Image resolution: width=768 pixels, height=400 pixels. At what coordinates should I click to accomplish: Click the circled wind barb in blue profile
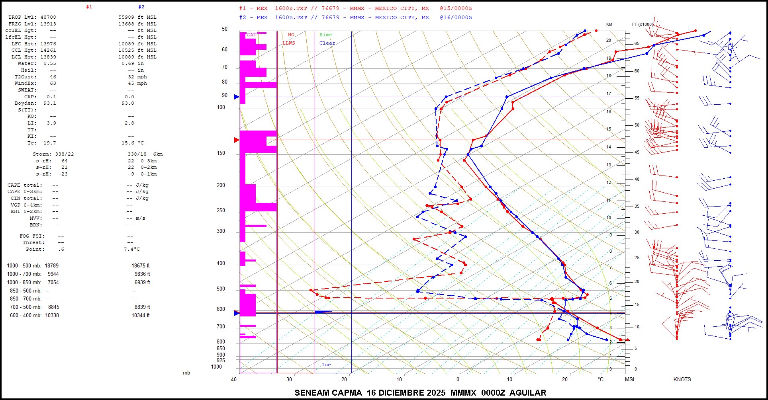pos(730,316)
